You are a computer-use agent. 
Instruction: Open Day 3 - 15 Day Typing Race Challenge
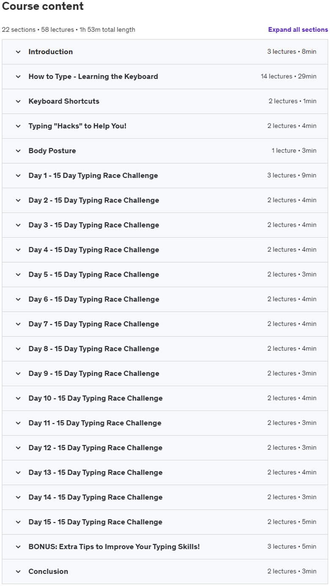click(94, 225)
